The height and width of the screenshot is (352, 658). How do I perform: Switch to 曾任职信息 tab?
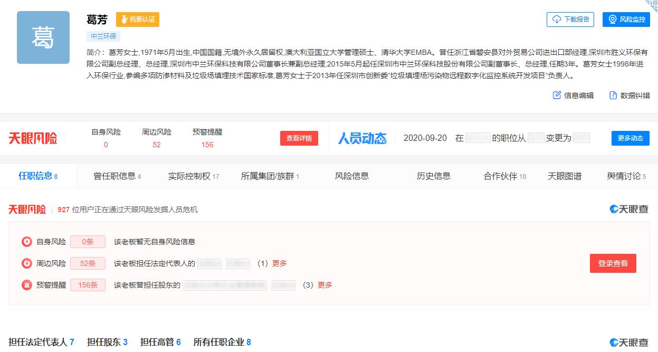pos(117,176)
